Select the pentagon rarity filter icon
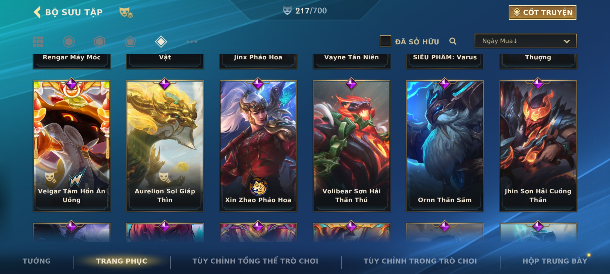Image resolution: width=610 pixels, height=274 pixels. tap(130, 42)
